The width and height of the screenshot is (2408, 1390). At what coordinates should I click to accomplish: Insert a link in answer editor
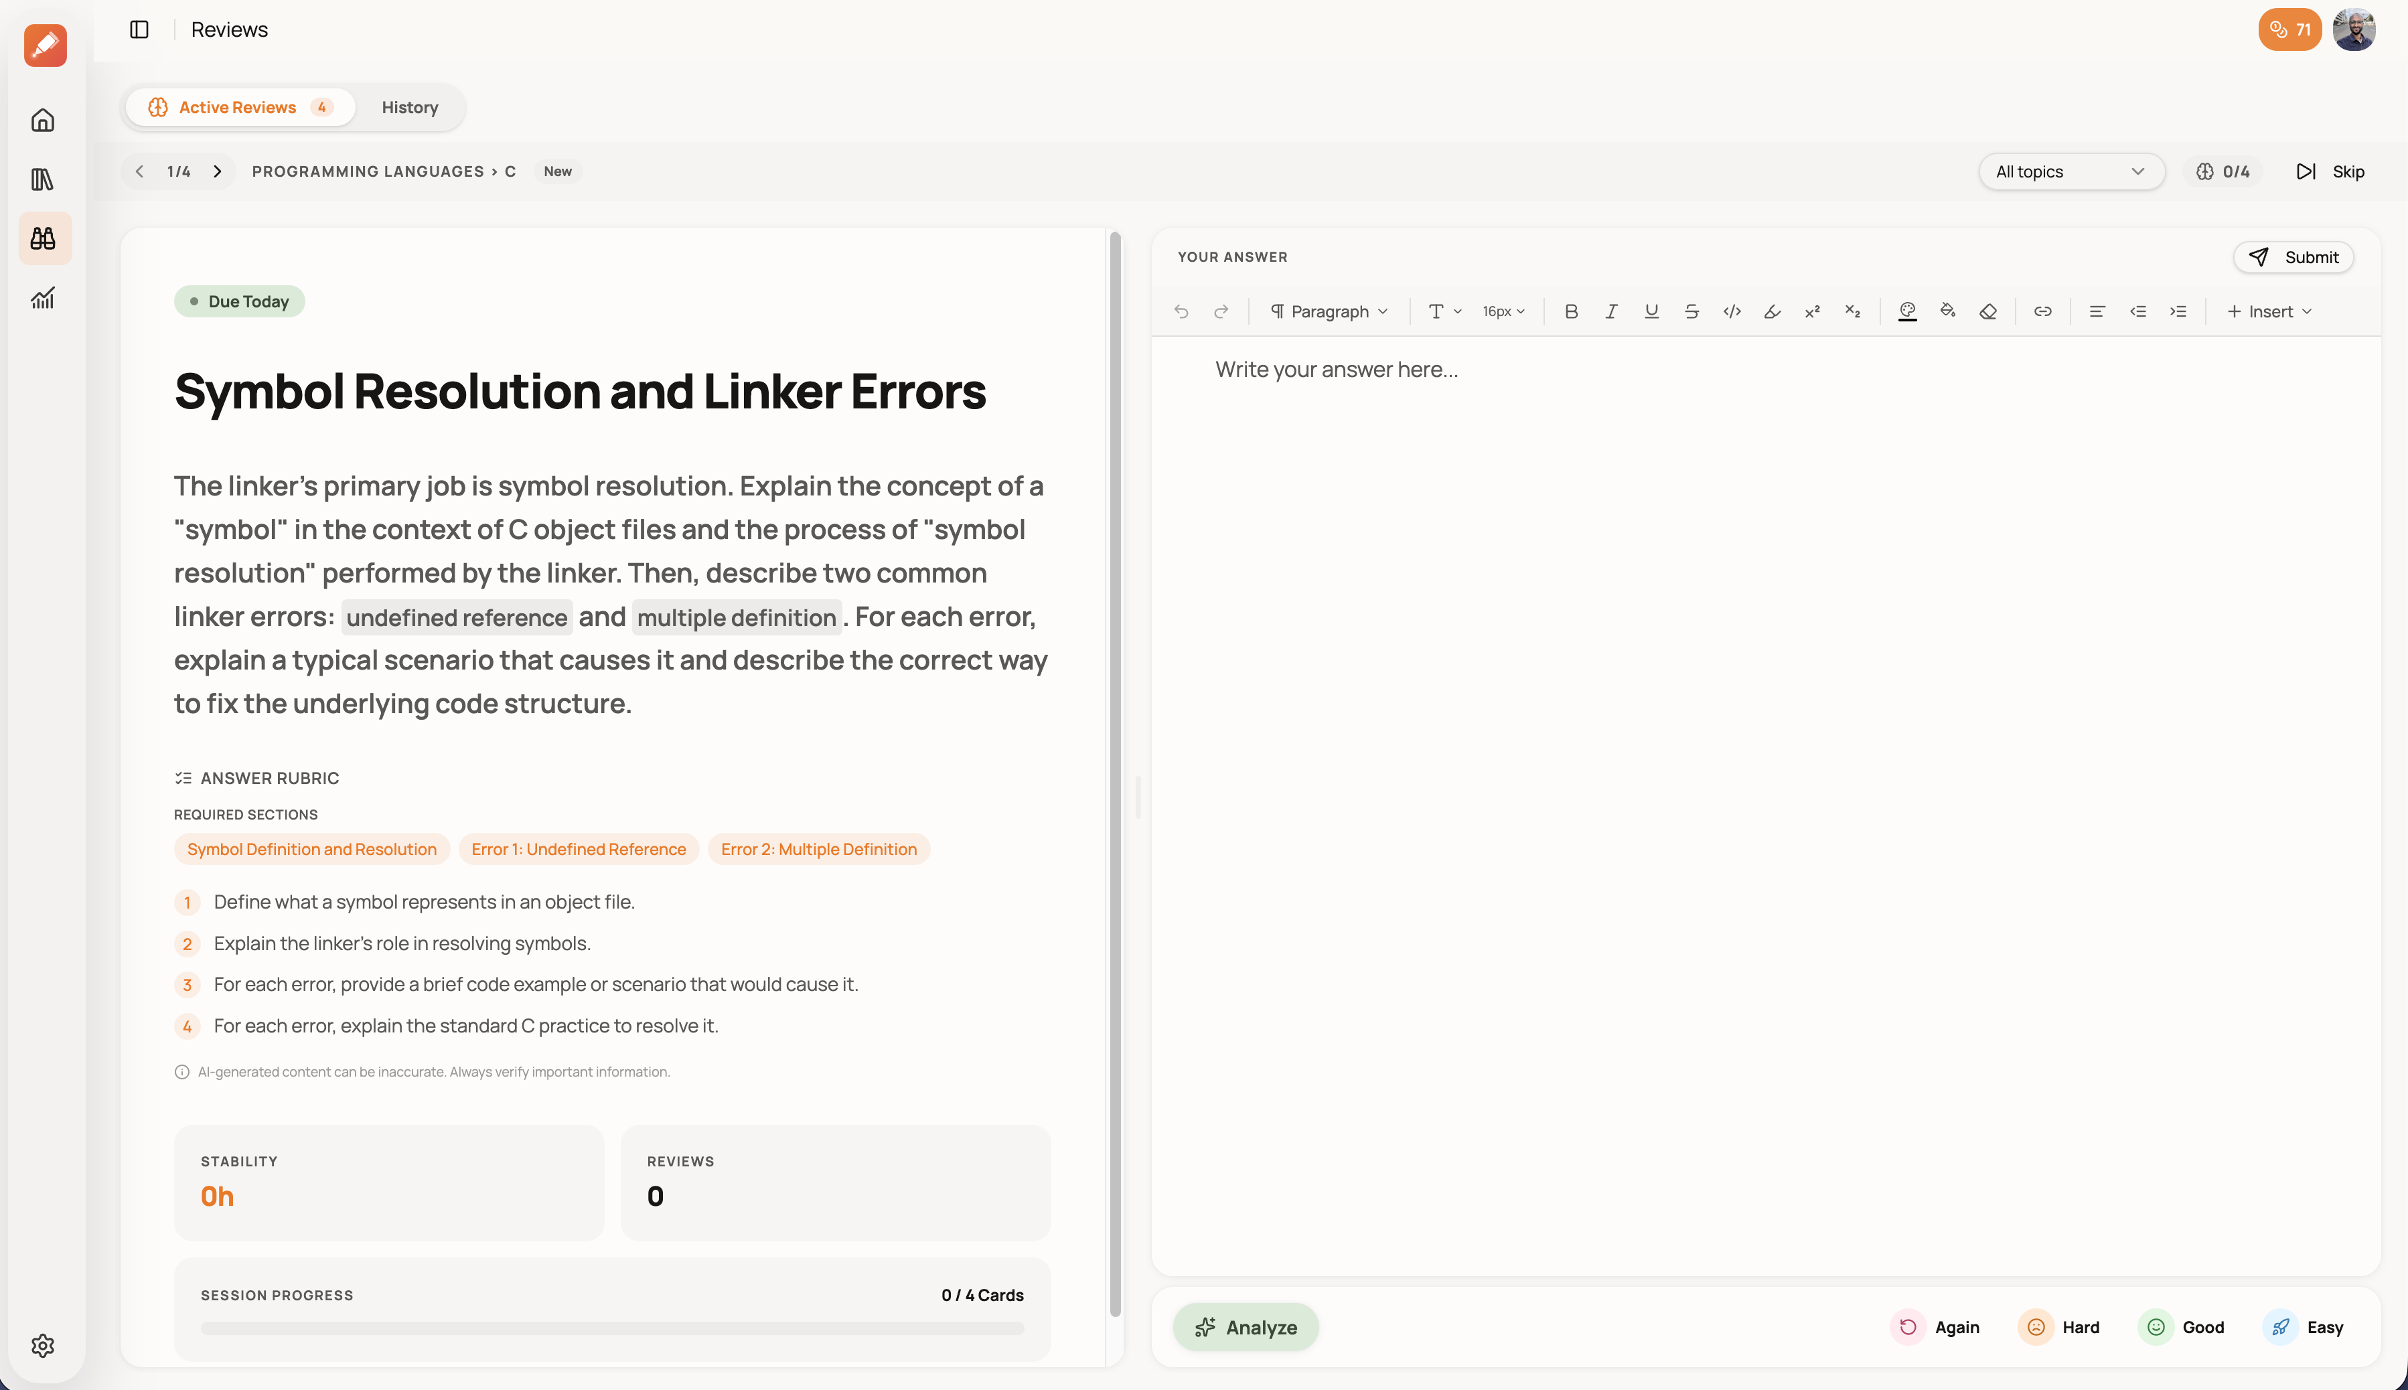pyautogui.click(x=2042, y=311)
